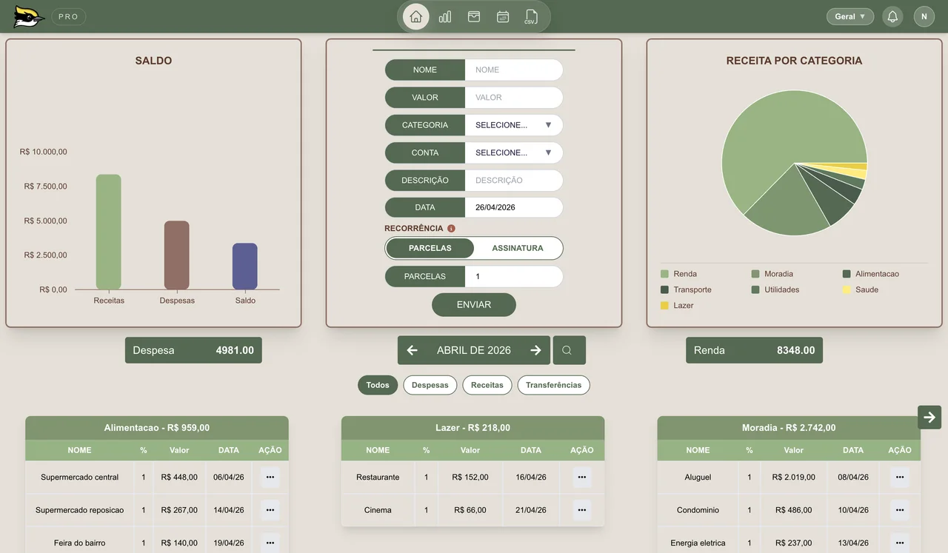Click the ABRIL DE 2026 month label
The height and width of the screenshot is (553, 948).
point(474,350)
